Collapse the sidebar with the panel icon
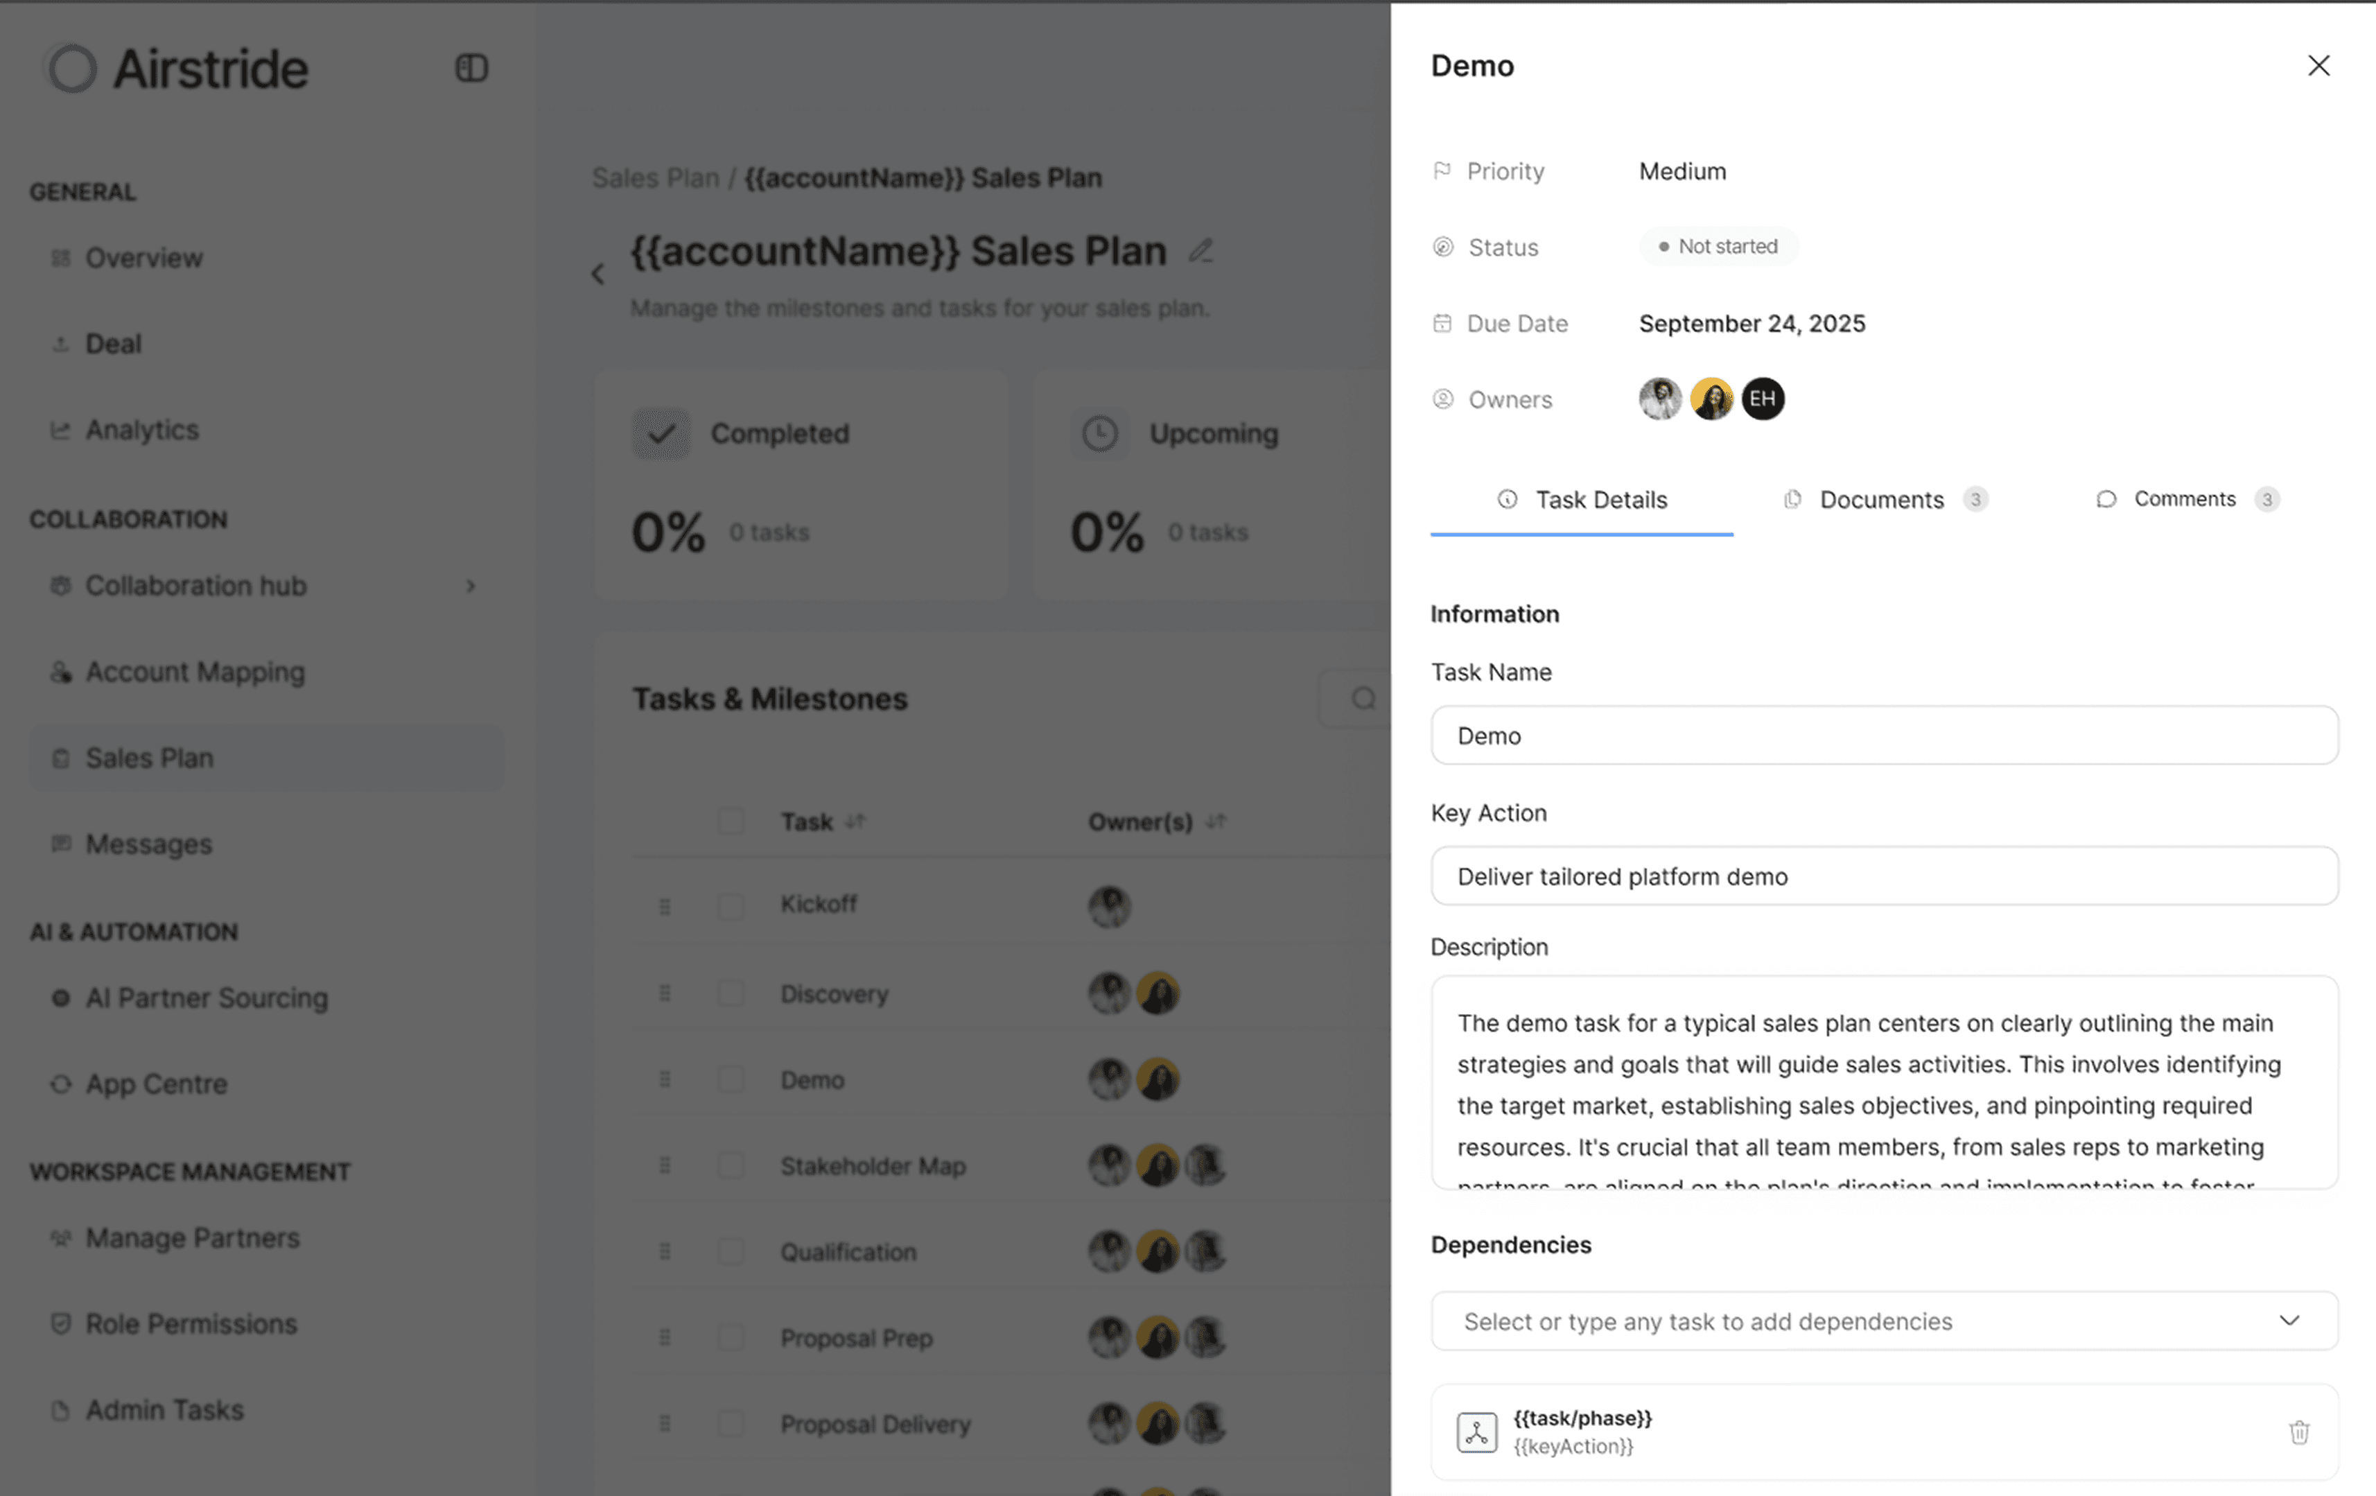Screen dimensions: 2376x1496 pos(471,68)
